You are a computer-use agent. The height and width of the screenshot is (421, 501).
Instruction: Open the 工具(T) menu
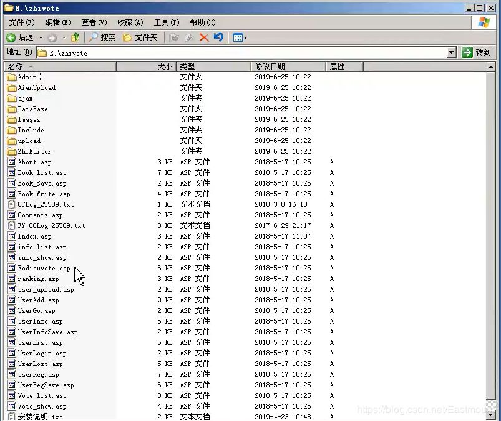[x=166, y=22]
